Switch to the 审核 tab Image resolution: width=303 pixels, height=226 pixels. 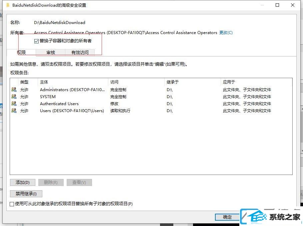tap(51, 52)
